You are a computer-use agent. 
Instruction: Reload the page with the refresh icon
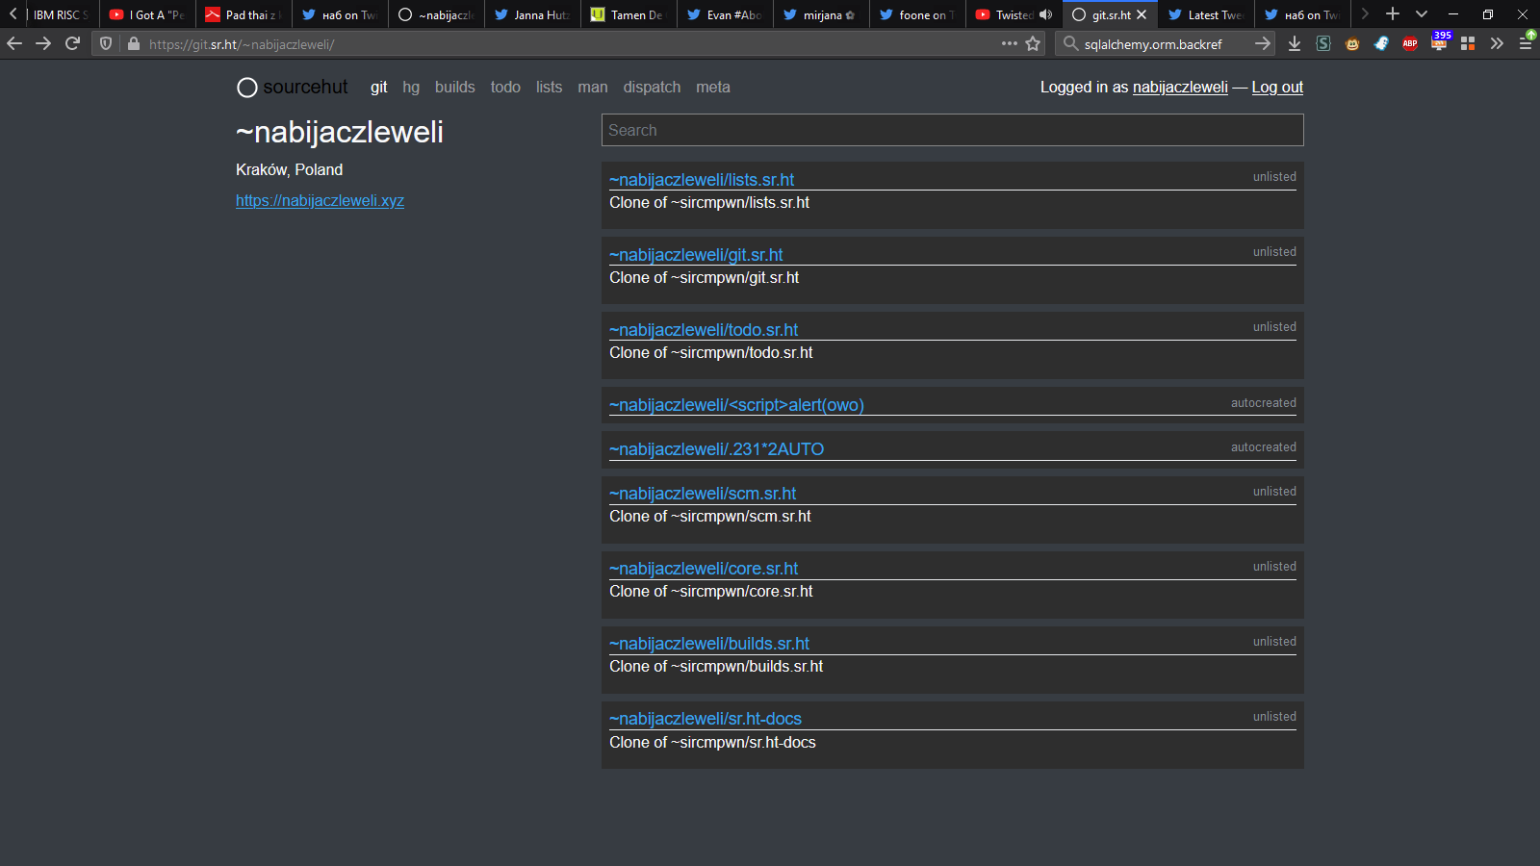click(x=72, y=43)
